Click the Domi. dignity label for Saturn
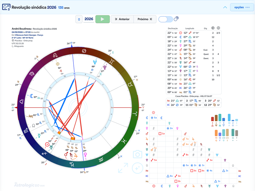This screenshot has height=191, width=255. [206, 58]
